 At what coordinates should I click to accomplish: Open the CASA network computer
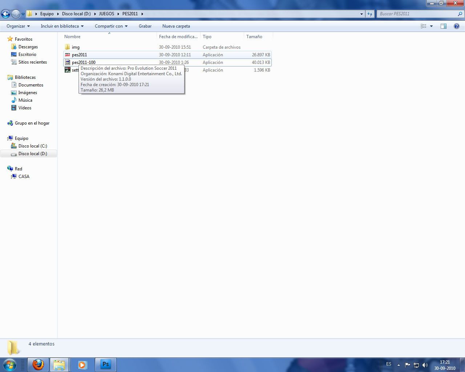[24, 177]
